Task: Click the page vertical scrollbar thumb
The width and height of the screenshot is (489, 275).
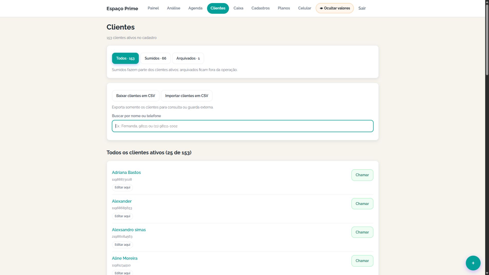Action: [487, 40]
